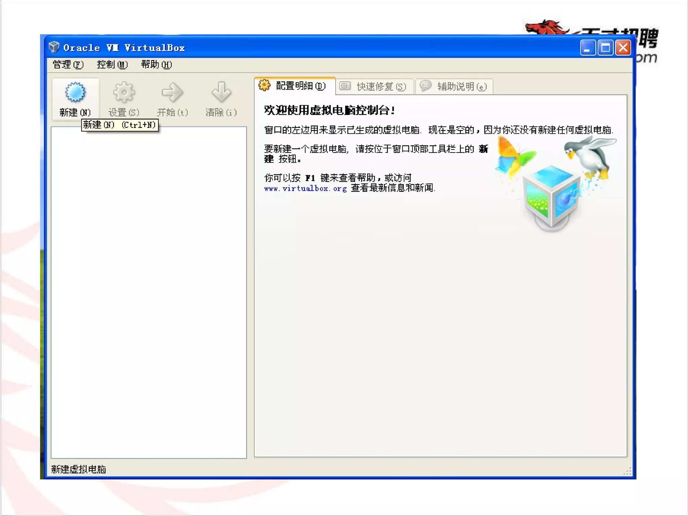This screenshot has height=516, width=688.
Task: Switch to the 辅助说明(e) tab
Action: pyautogui.click(x=462, y=87)
